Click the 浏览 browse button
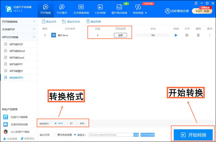216x142 pixels. pos(136,135)
